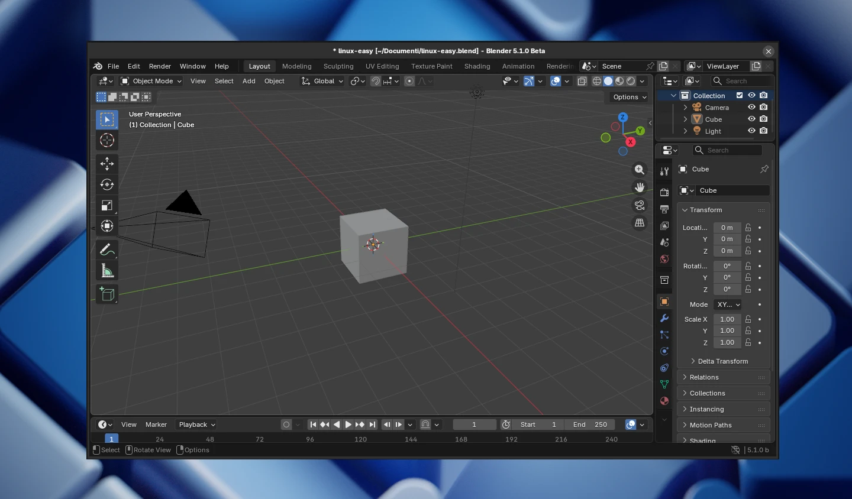Expand the Cube item in the outliner
Viewport: 852px width, 499px height.
(685, 119)
